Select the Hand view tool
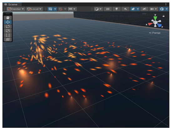The height and width of the screenshot is (131, 172). tap(8, 18)
